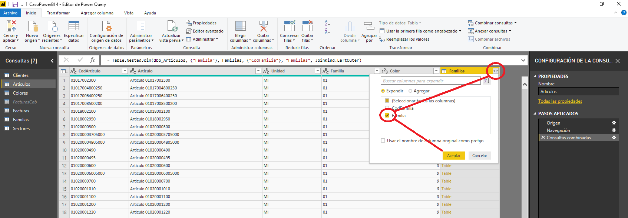Expand the formula bar chevron
Viewport: 628px width, 218px height.
(x=523, y=60)
